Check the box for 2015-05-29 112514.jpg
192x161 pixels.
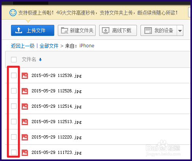click(14, 106)
